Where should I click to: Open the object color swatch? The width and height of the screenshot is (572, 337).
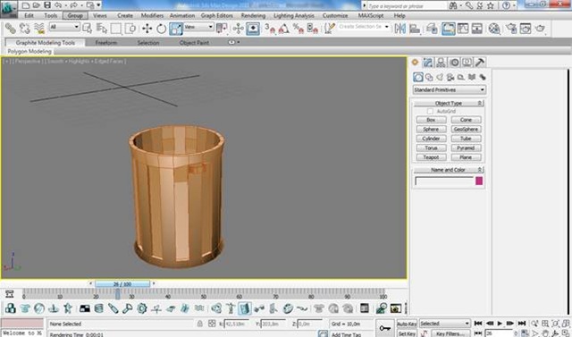tap(479, 181)
